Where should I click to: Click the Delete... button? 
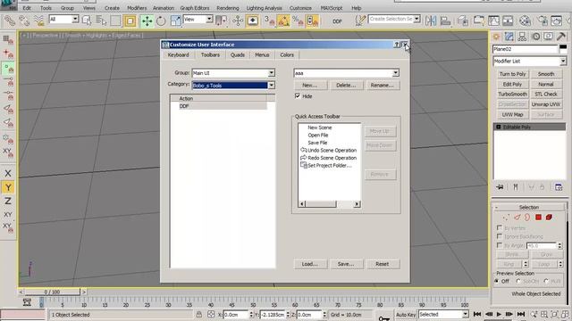[346, 86]
